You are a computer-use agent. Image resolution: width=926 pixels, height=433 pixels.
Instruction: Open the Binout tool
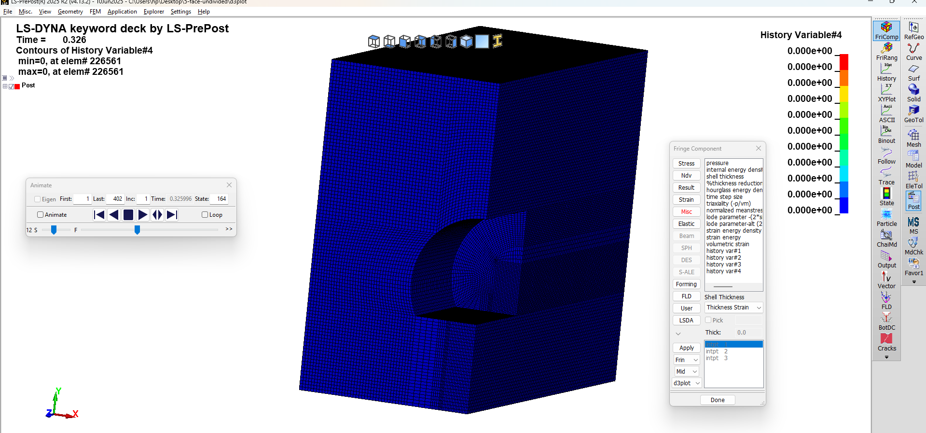[886, 134]
